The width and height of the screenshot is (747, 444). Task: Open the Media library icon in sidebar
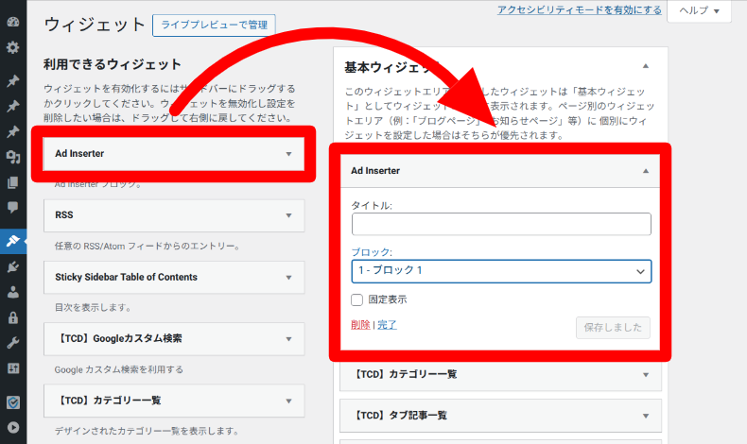pos(13,157)
